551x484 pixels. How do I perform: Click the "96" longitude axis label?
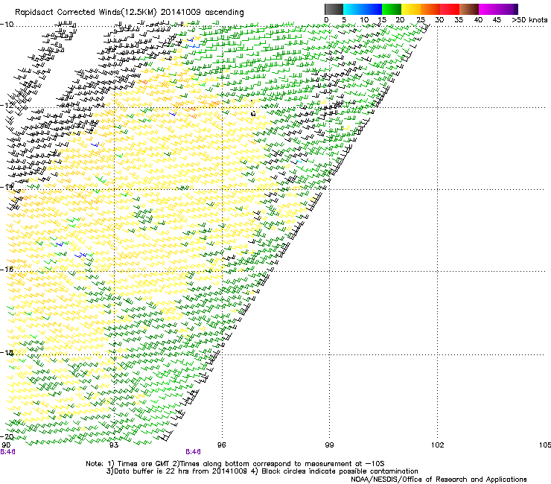click(x=221, y=445)
